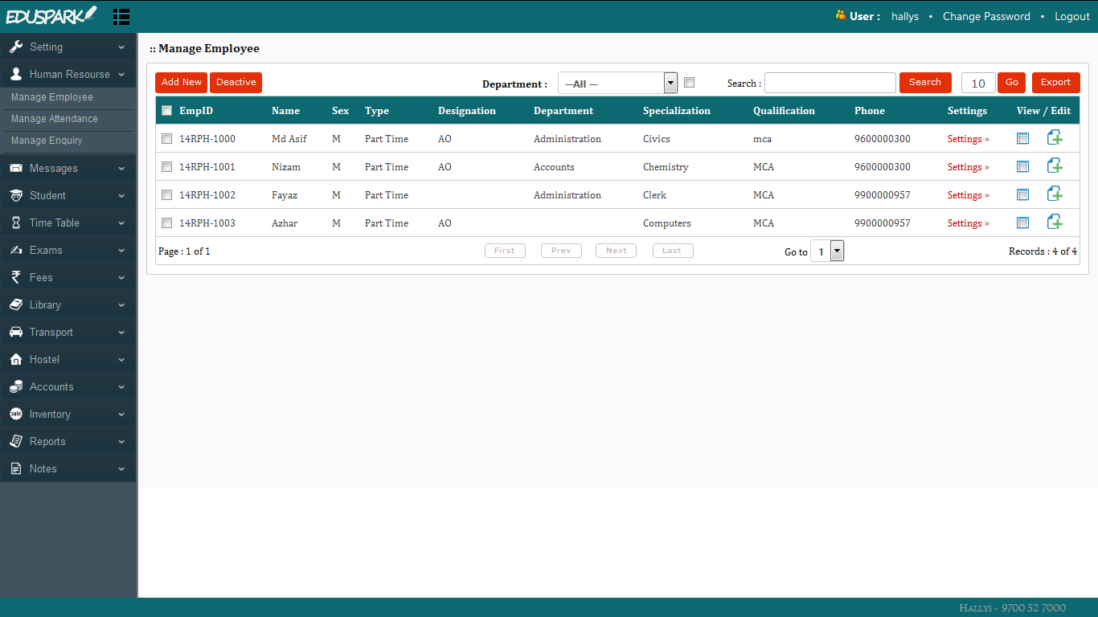Click the sidebar collapse icon beside the logo
The height and width of the screenshot is (617, 1098).
pos(121,16)
